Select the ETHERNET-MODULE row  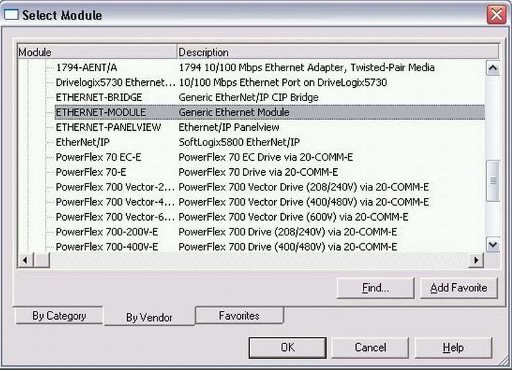270,112
